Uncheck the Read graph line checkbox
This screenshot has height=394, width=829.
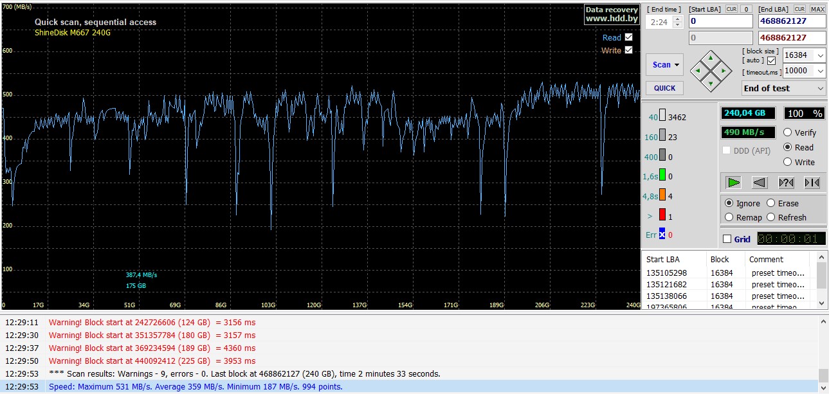(628, 37)
